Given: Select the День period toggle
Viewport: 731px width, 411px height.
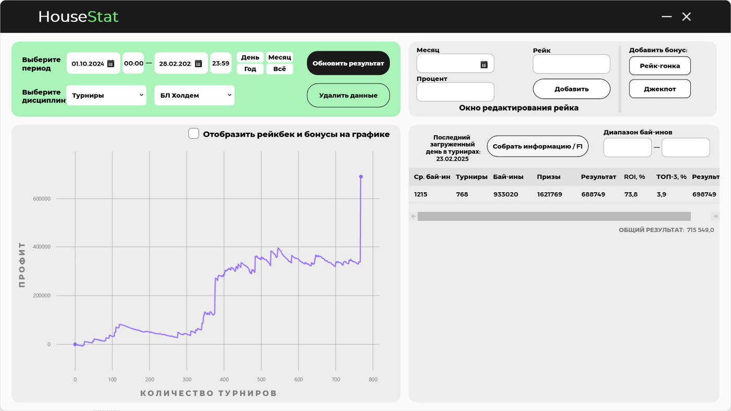Looking at the screenshot, I should click(250, 57).
